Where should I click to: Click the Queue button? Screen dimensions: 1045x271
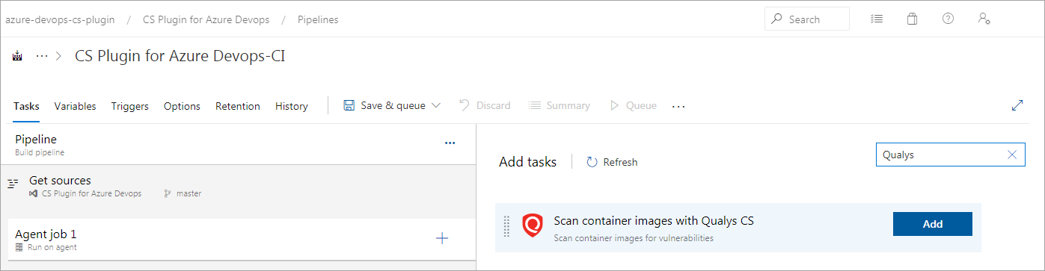point(633,106)
